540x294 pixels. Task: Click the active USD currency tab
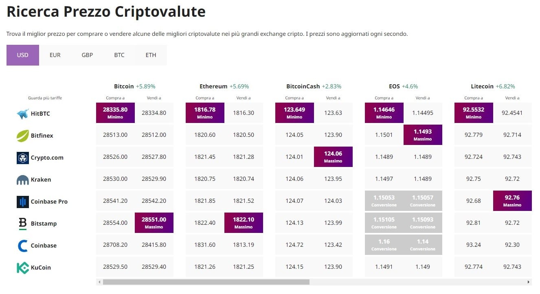coord(23,55)
